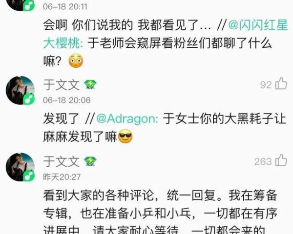Open the @Adragon mention link
Screen dimensions: 293x234
click(127, 118)
